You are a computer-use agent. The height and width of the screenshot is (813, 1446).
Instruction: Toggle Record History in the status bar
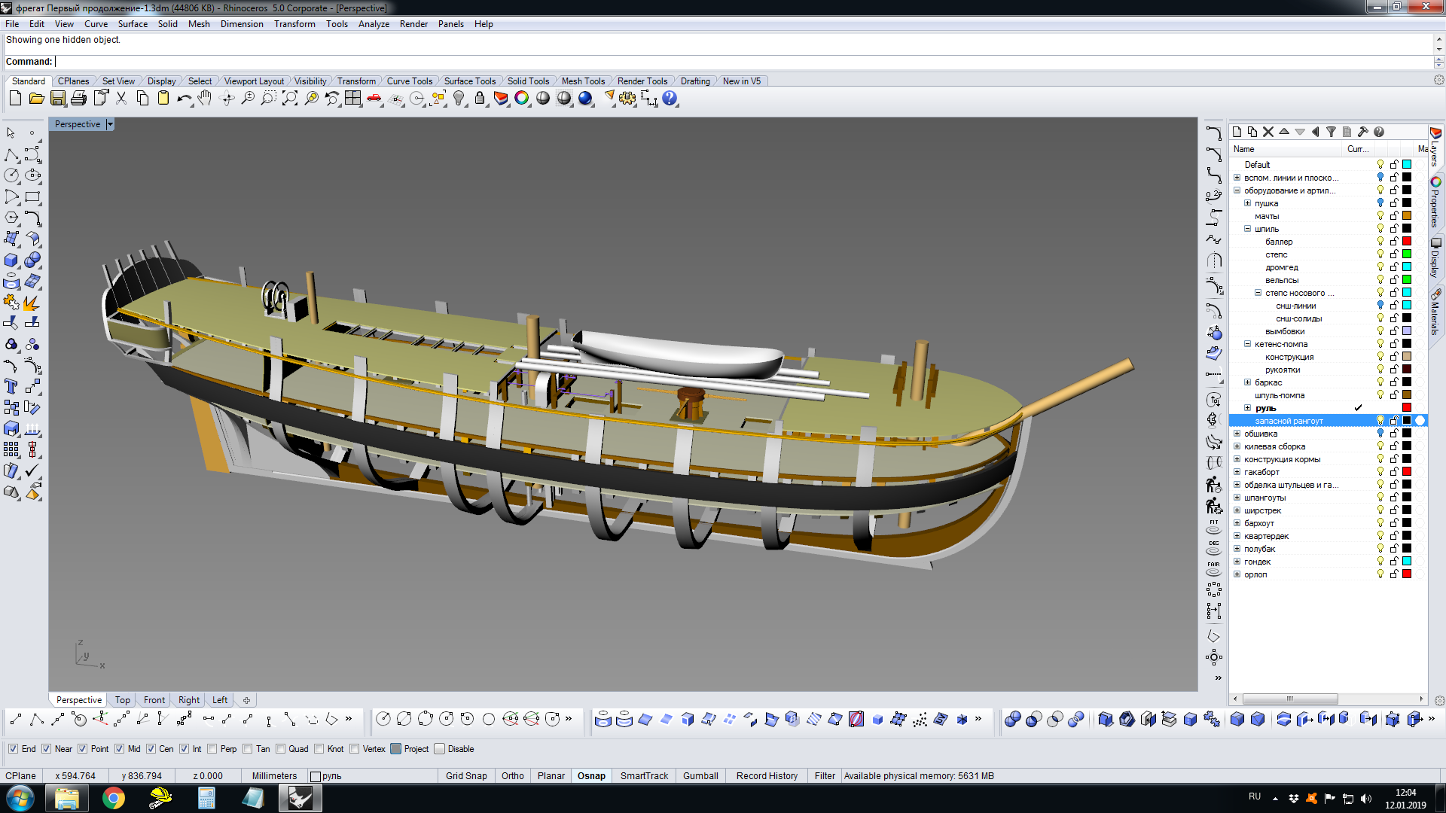[x=767, y=776]
